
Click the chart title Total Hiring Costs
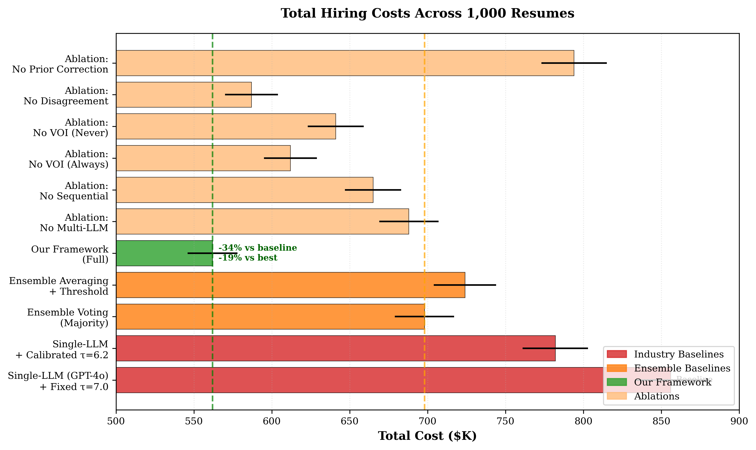tap(427, 13)
